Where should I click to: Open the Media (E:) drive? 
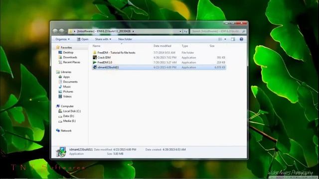(x=69, y=121)
